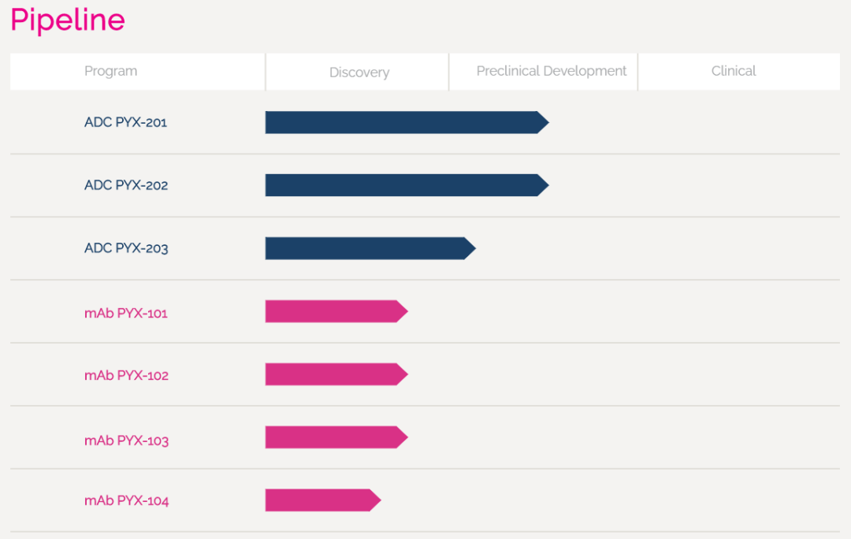The image size is (851, 539).
Task: Select the Preclinical Development column header
Action: [551, 71]
